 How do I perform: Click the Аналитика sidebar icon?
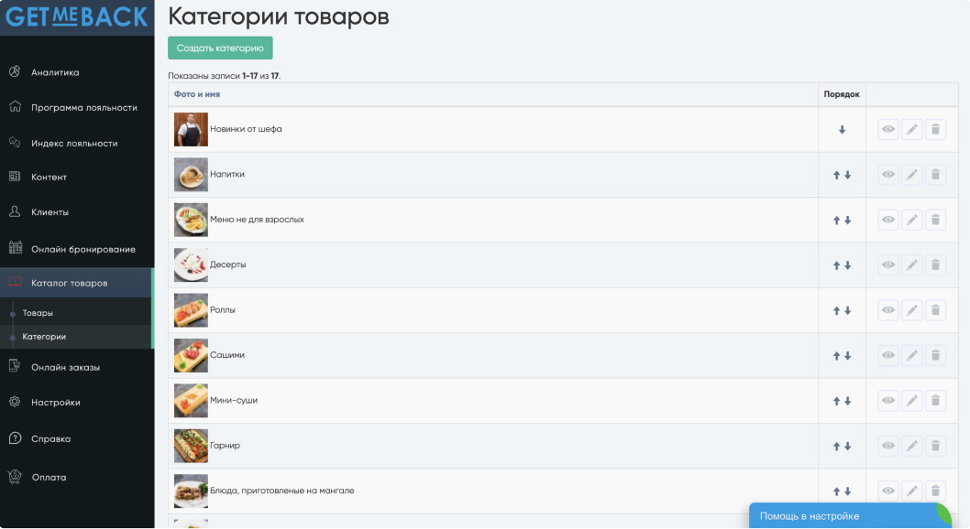tap(15, 72)
